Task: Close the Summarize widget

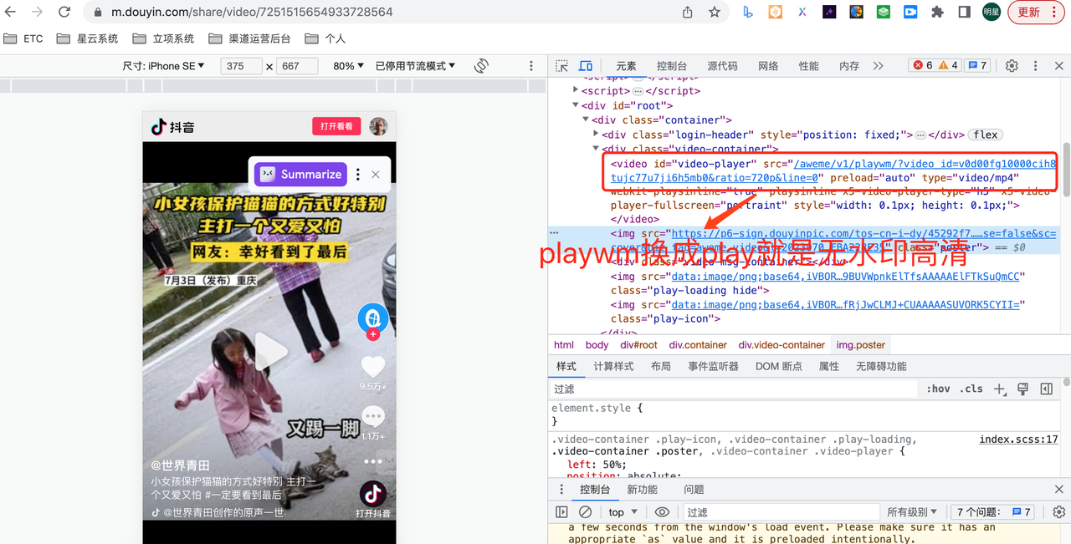Action: (x=376, y=174)
